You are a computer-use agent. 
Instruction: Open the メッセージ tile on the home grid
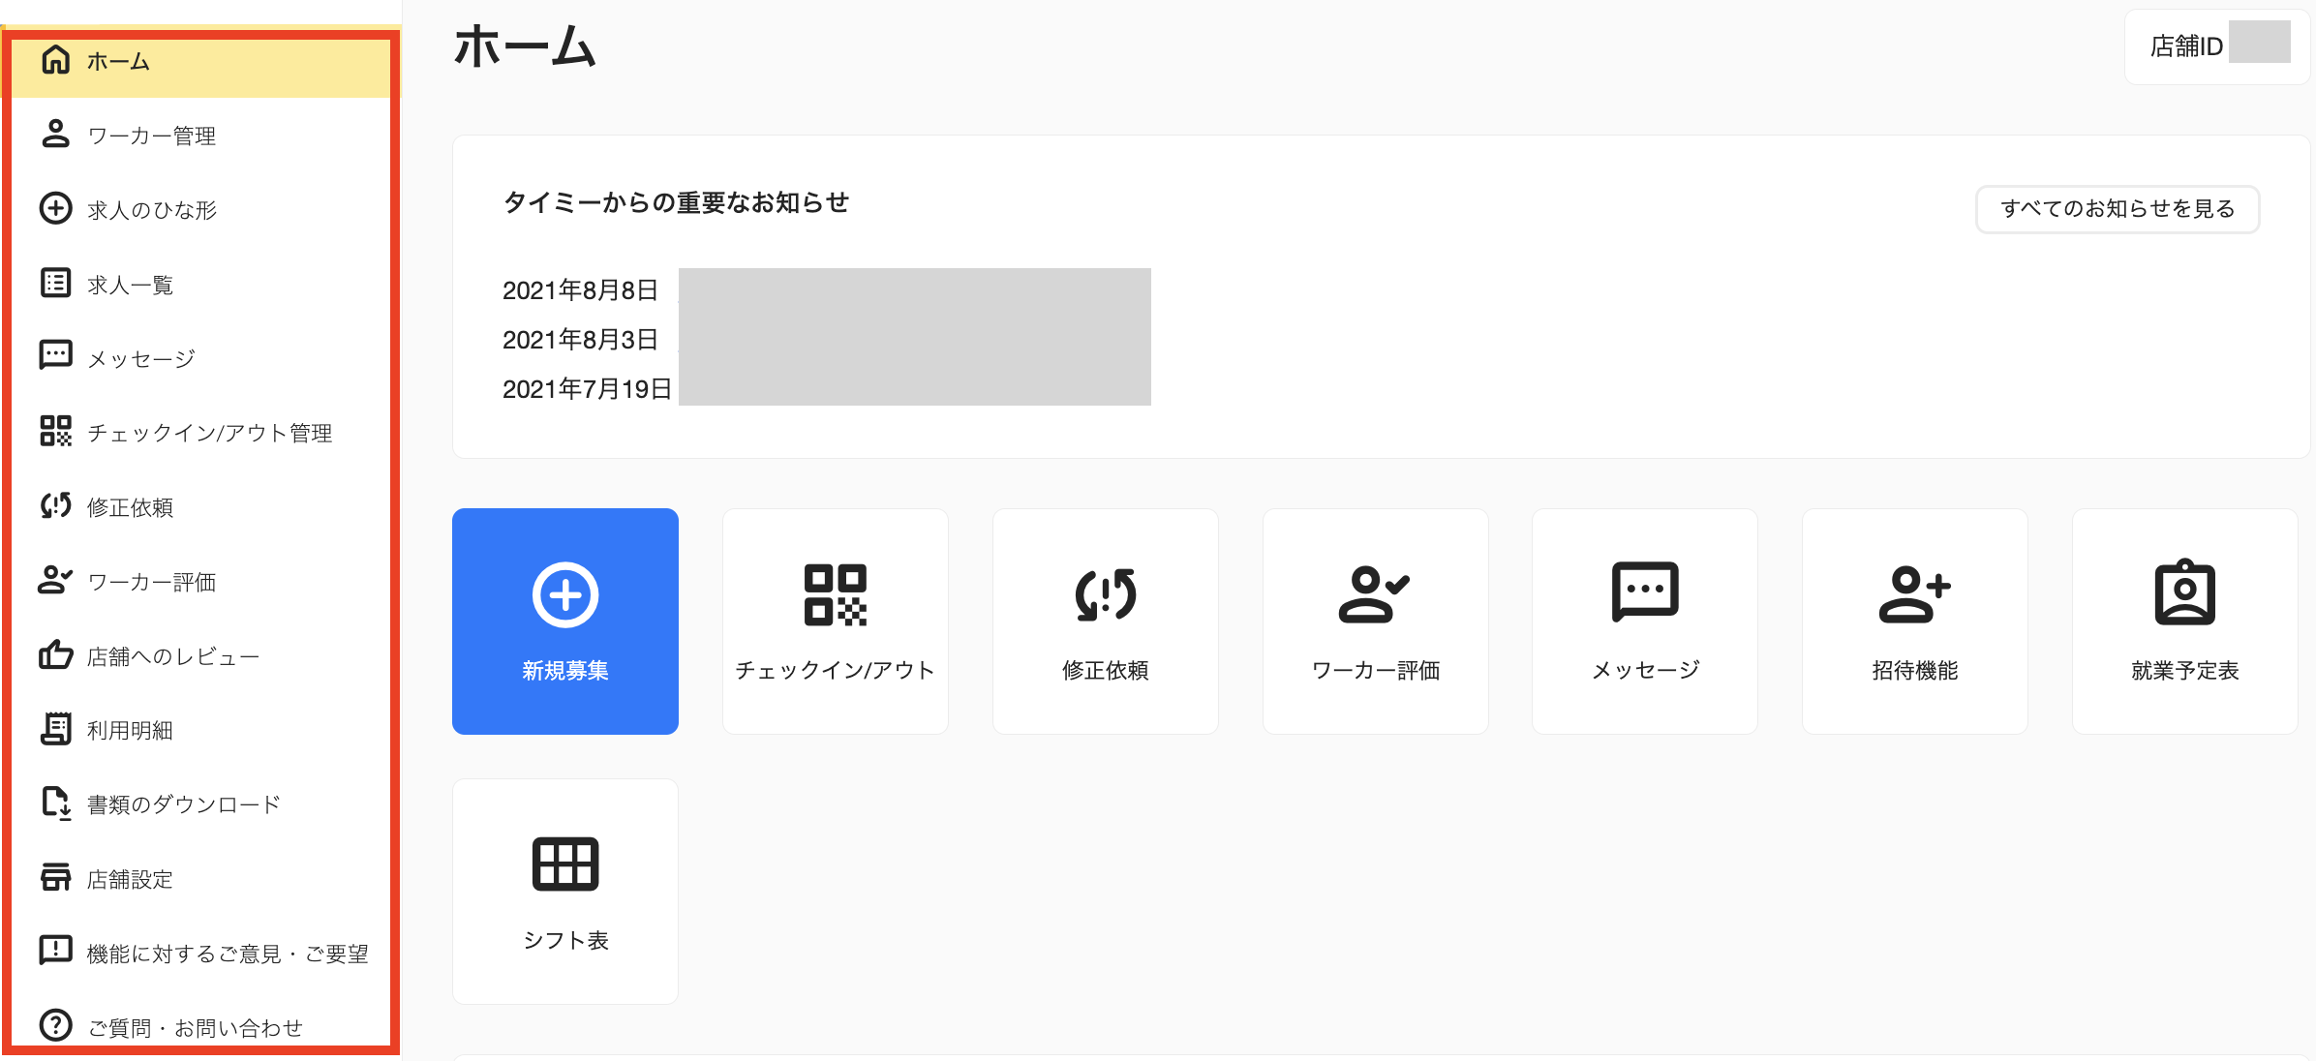1645,621
